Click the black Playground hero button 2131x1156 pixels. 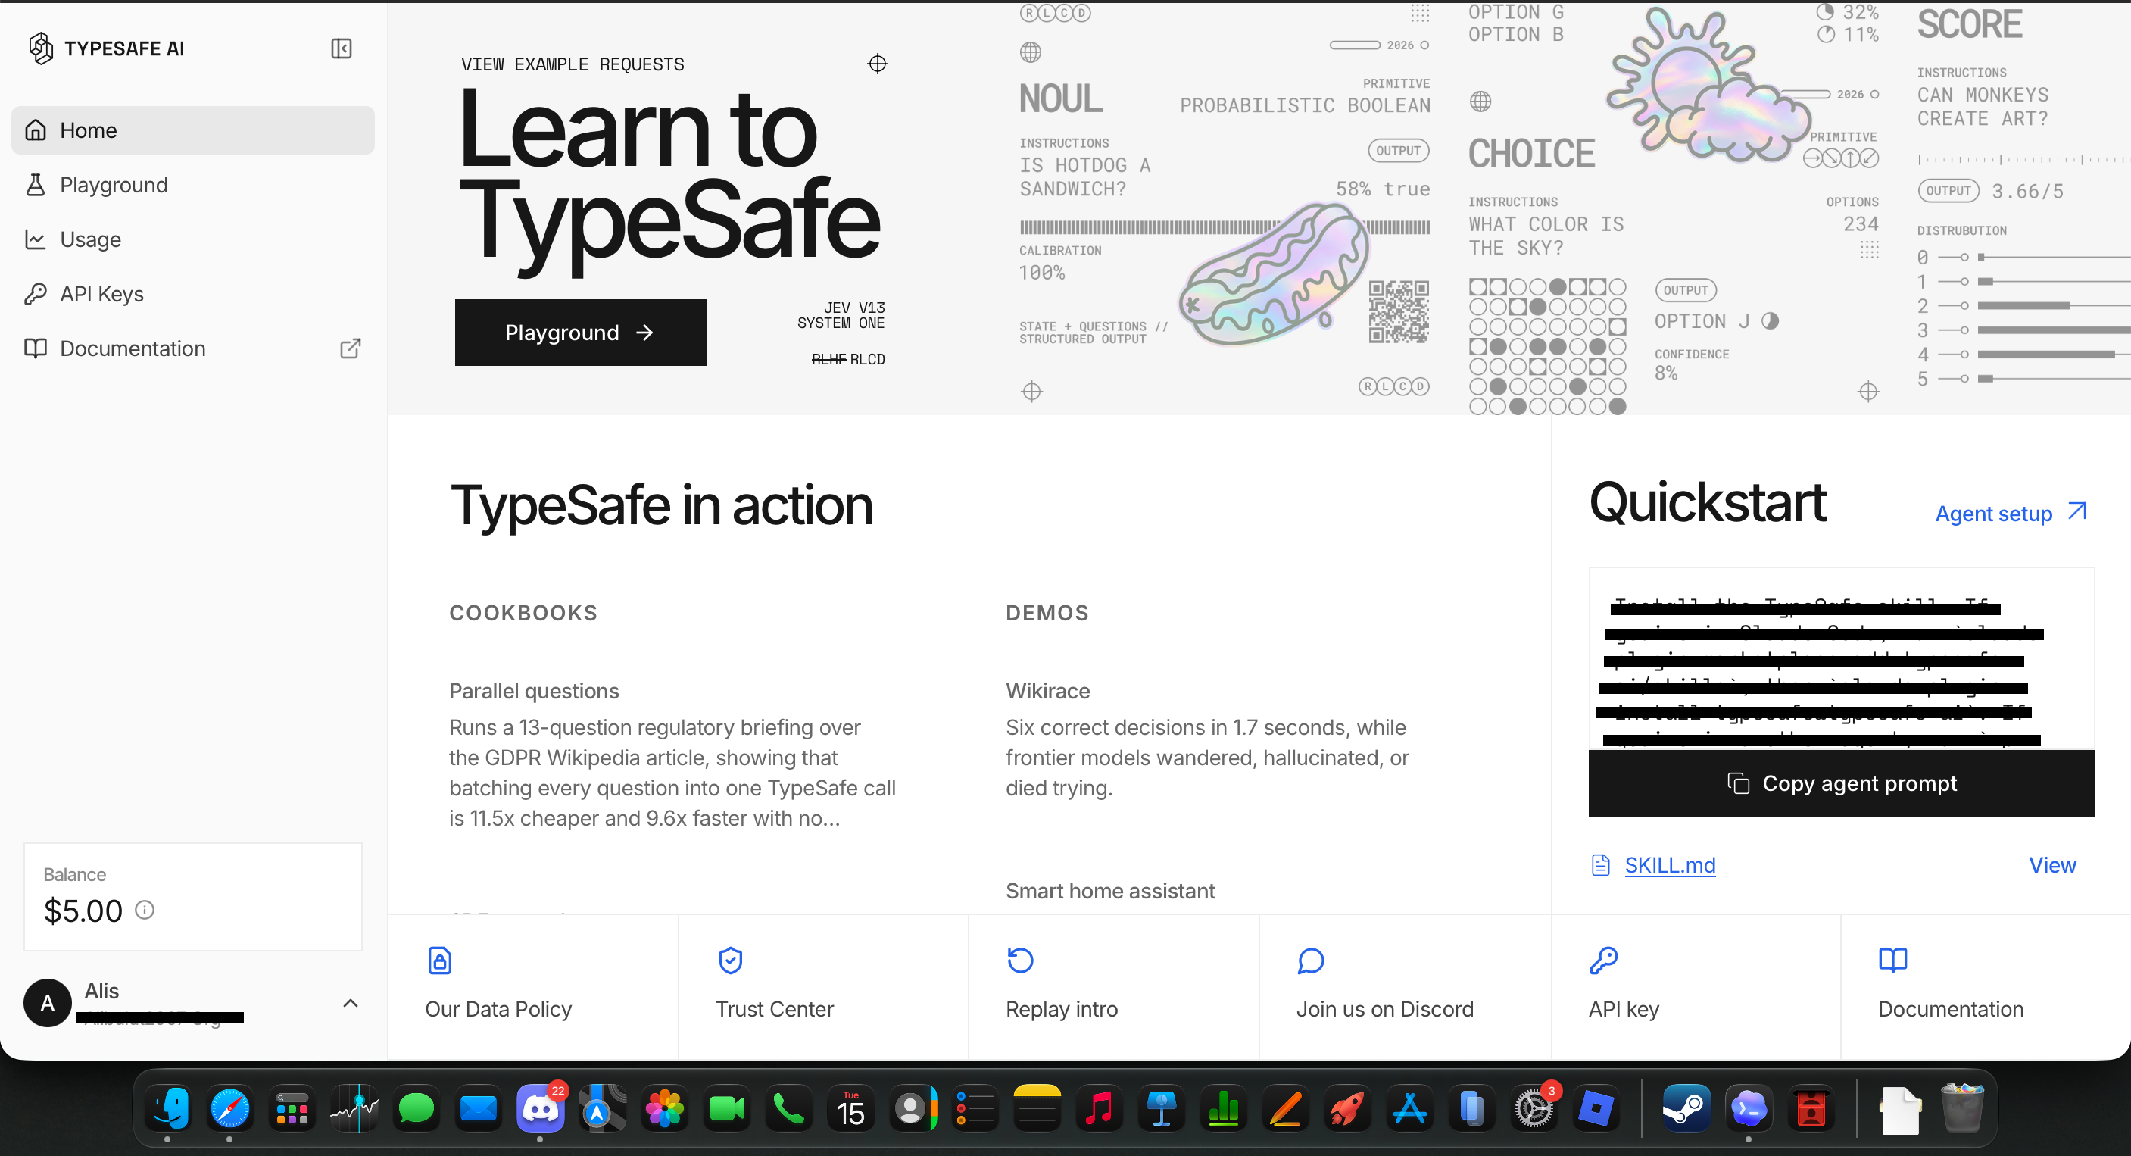tap(580, 332)
